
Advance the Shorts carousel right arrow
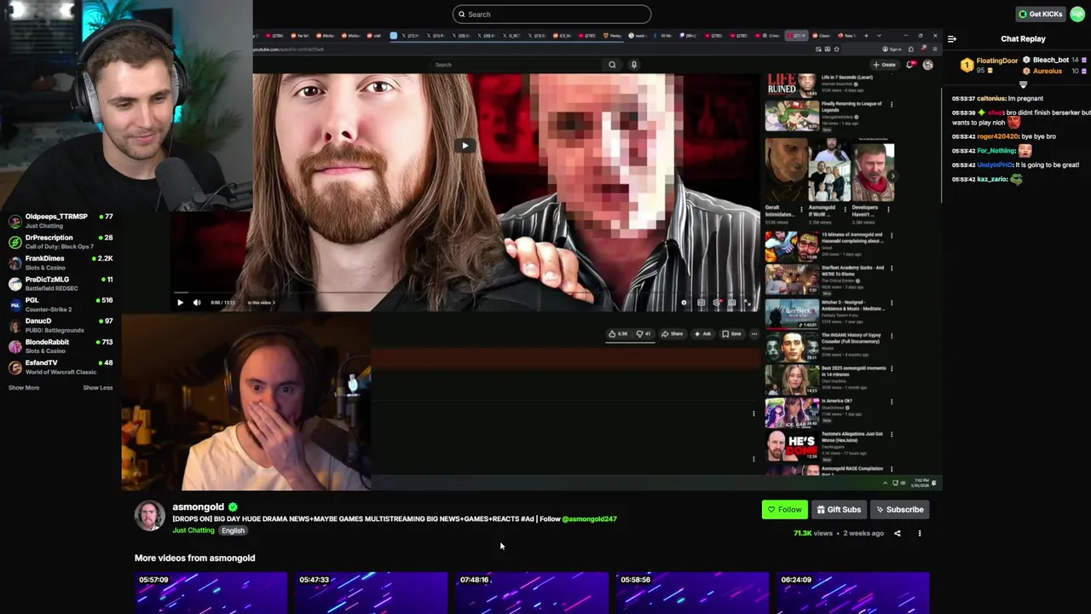pos(892,177)
